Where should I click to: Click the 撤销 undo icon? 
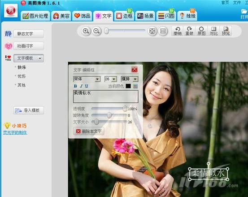tap(178, 31)
